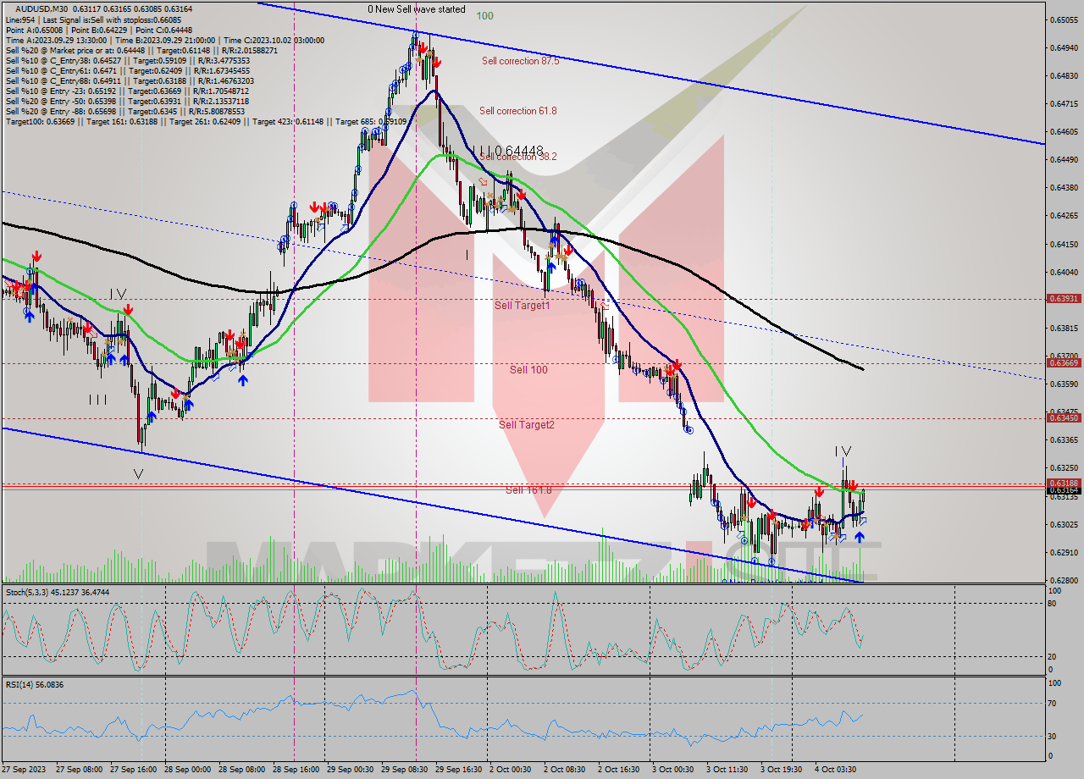Select the Sell %10 C_Entry38 line
The height and width of the screenshot is (779, 1084).
point(127,61)
